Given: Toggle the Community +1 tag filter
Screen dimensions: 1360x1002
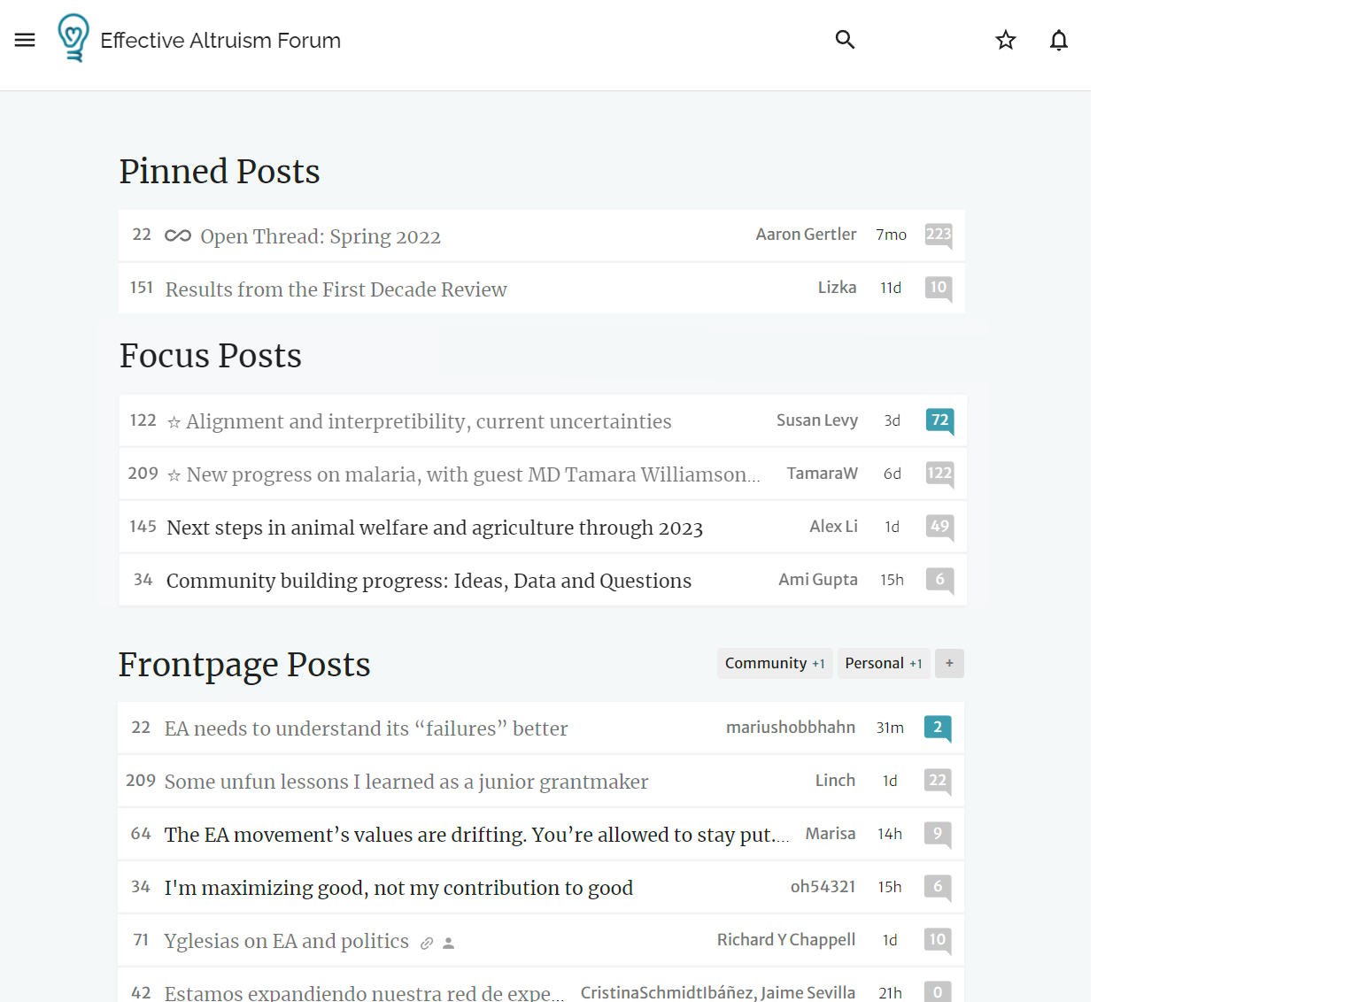Looking at the screenshot, I should 774,663.
